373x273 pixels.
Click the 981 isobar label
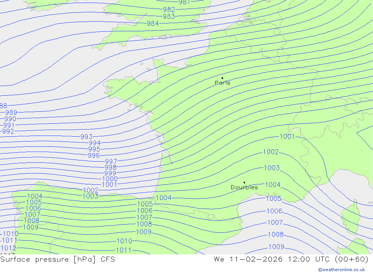click(x=184, y=2)
